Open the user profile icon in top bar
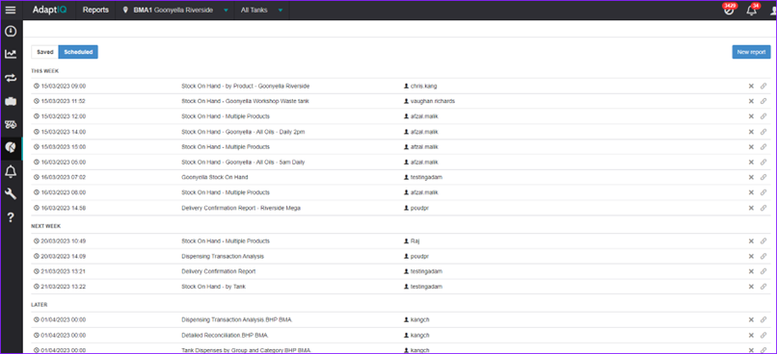 pyautogui.click(x=773, y=10)
